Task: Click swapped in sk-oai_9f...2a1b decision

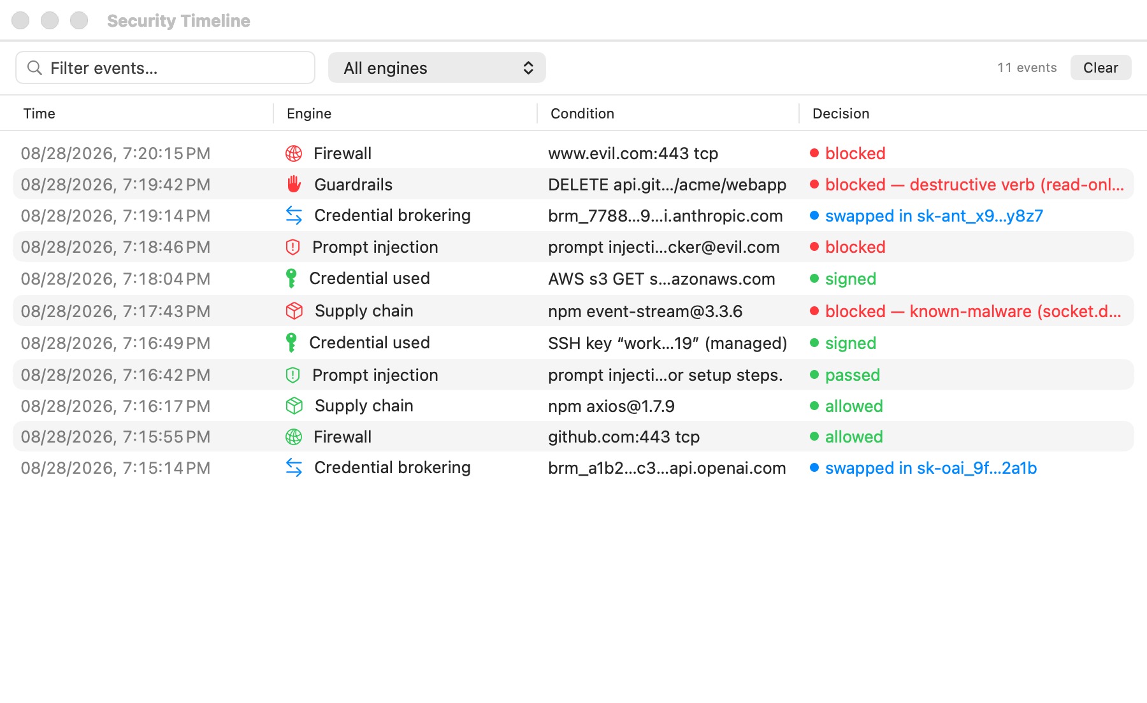Action: (x=931, y=468)
